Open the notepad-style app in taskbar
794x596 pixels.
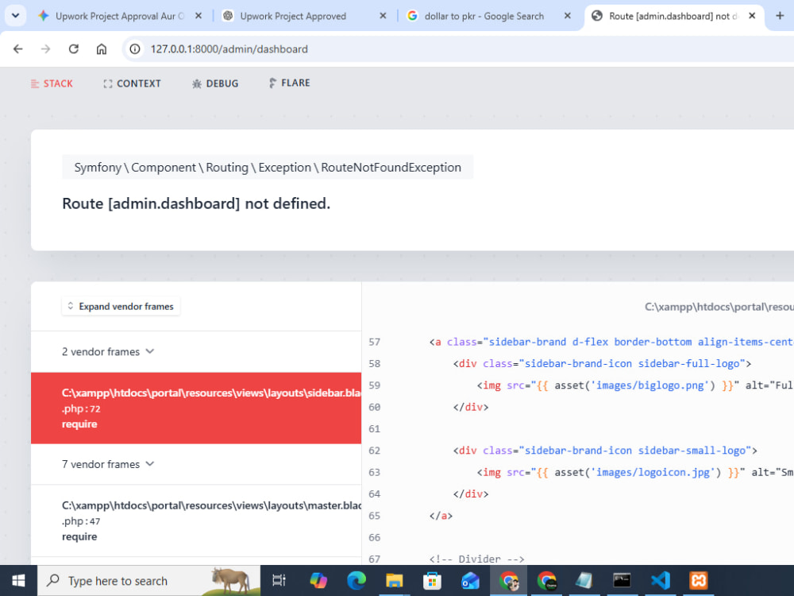pyautogui.click(x=584, y=581)
